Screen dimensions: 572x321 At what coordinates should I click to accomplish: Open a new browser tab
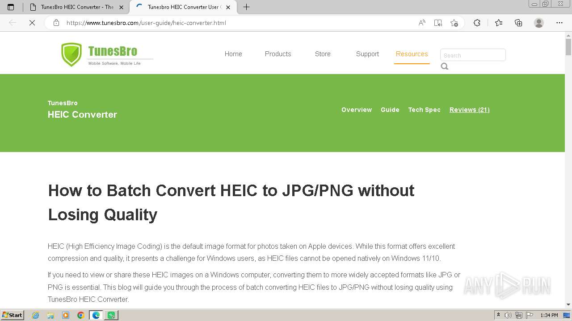click(x=246, y=7)
